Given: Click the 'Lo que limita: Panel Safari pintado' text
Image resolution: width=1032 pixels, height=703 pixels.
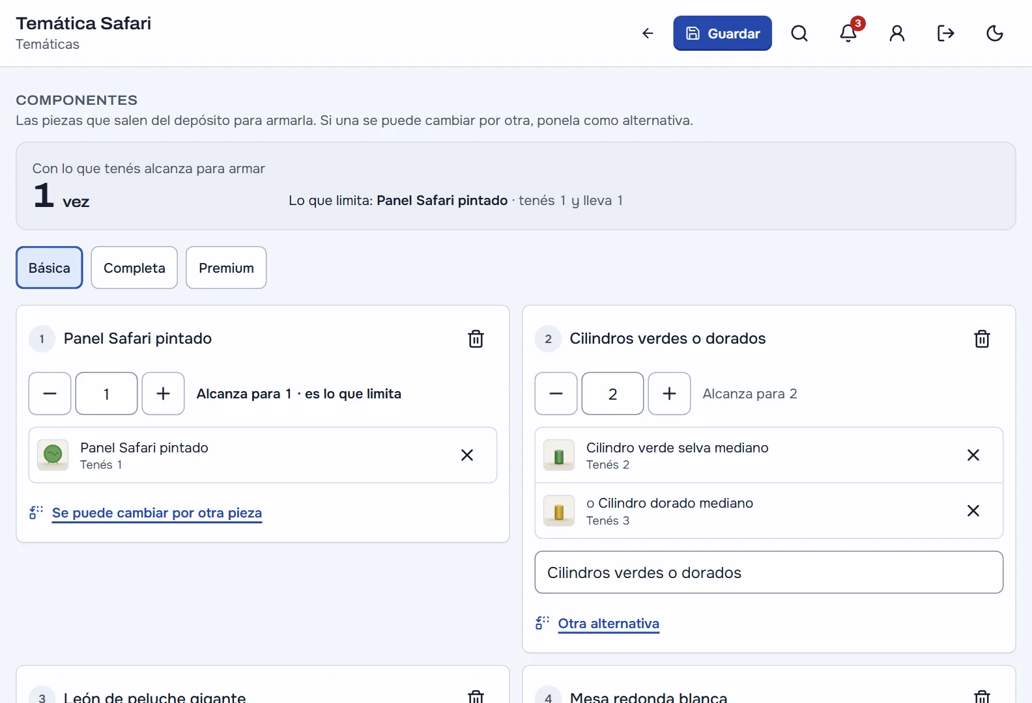Looking at the screenshot, I should 398,200.
